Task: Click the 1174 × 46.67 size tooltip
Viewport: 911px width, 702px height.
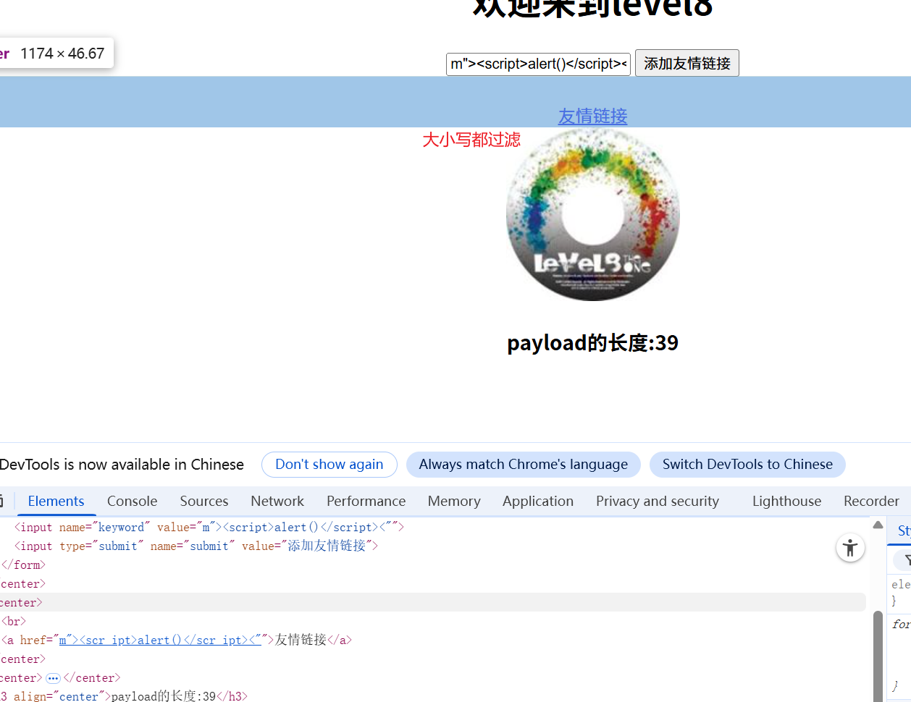Action: coord(56,54)
